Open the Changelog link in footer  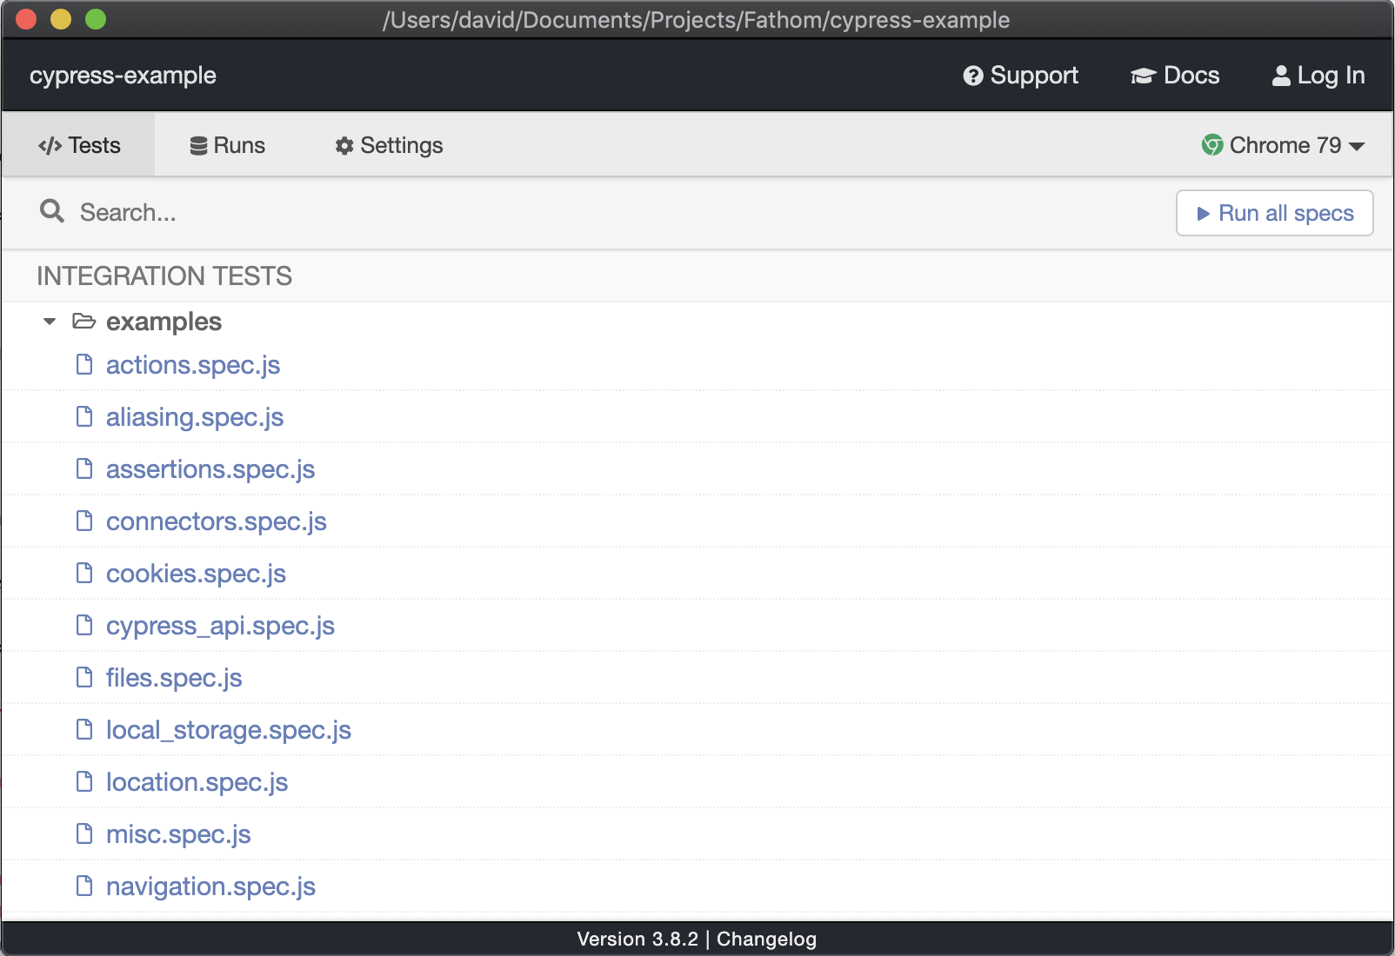[x=766, y=939]
